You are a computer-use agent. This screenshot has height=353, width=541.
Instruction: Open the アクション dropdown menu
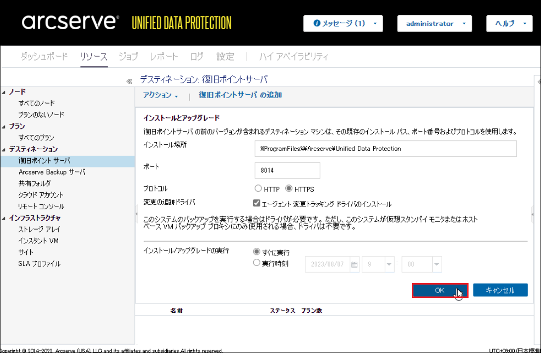click(160, 95)
